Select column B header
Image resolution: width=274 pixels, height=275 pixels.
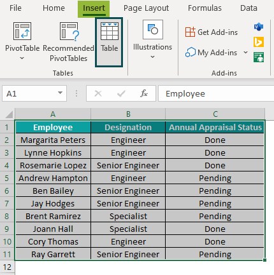coord(128,114)
